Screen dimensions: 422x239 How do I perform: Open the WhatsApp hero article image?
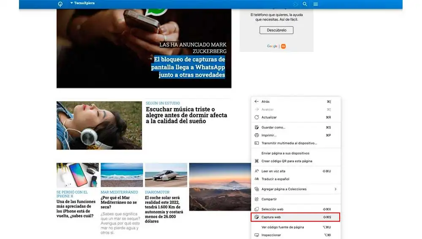(x=144, y=48)
